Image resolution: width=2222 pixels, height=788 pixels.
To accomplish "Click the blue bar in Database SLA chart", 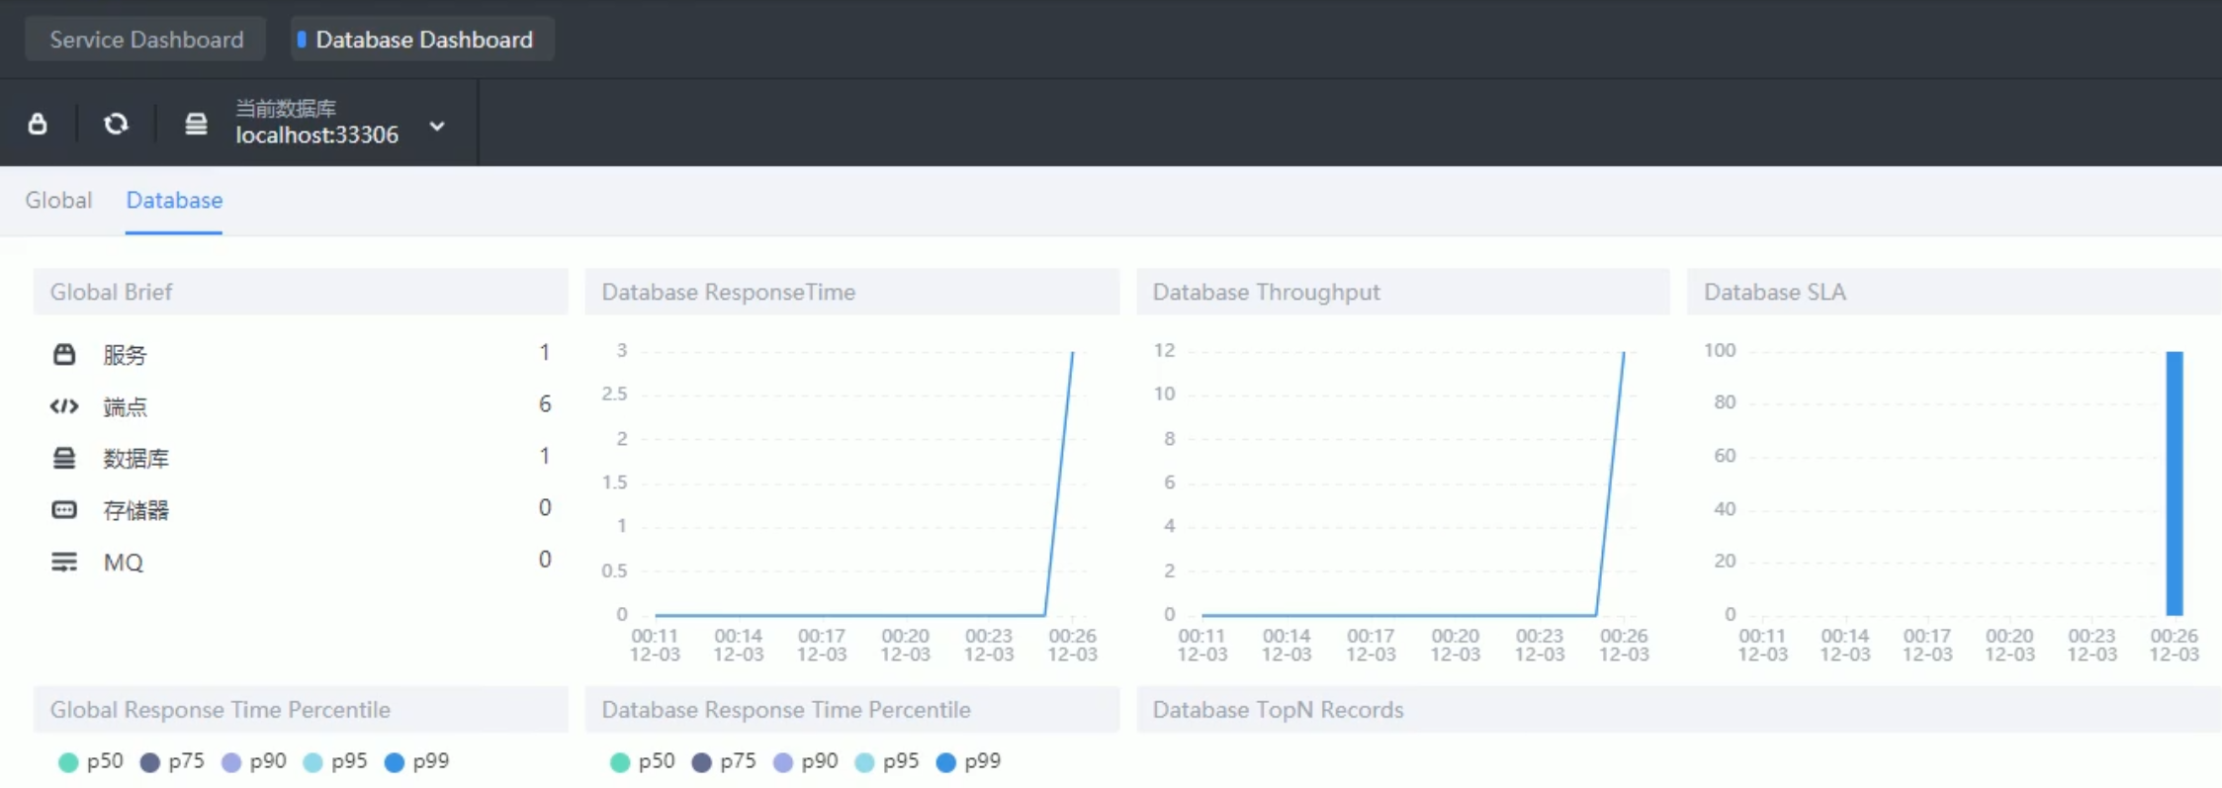I will [x=2174, y=482].
